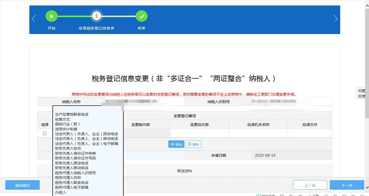Choose 法定代表人（负责人、业主）固定电话 option

[87, 134]
